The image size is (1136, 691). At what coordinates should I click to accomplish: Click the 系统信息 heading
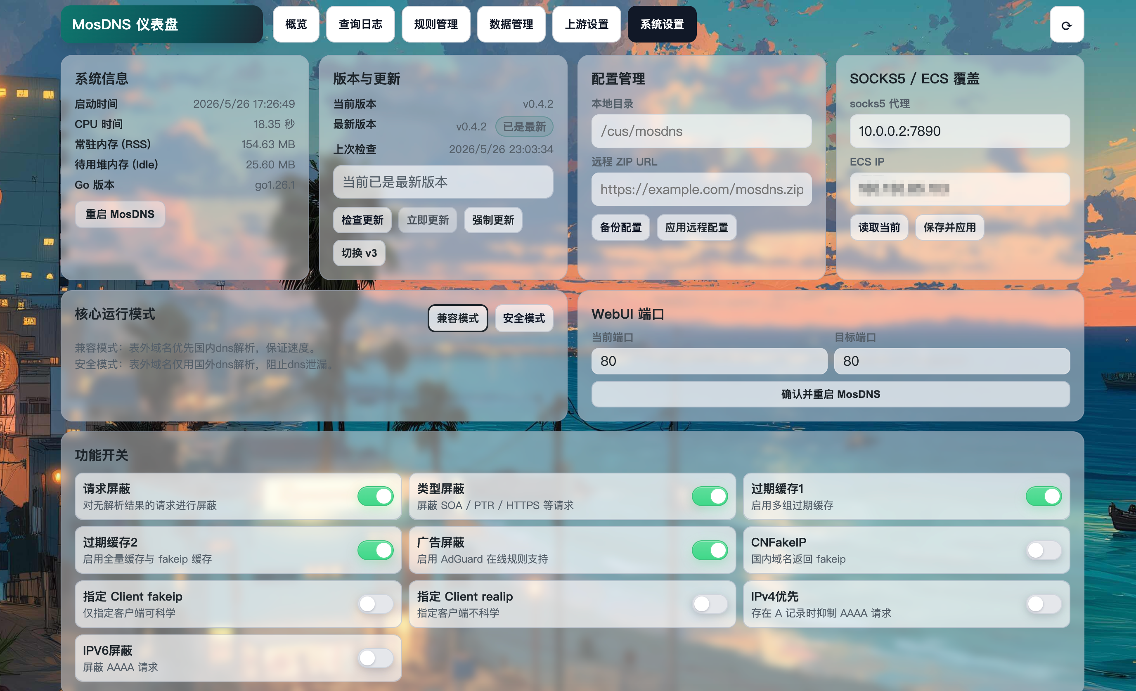102,79
